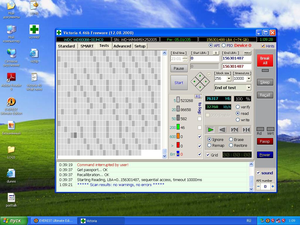This screenshot has height=225, width=300.
Task: Click the green play scan-forward button
Action: click(210, 130)
